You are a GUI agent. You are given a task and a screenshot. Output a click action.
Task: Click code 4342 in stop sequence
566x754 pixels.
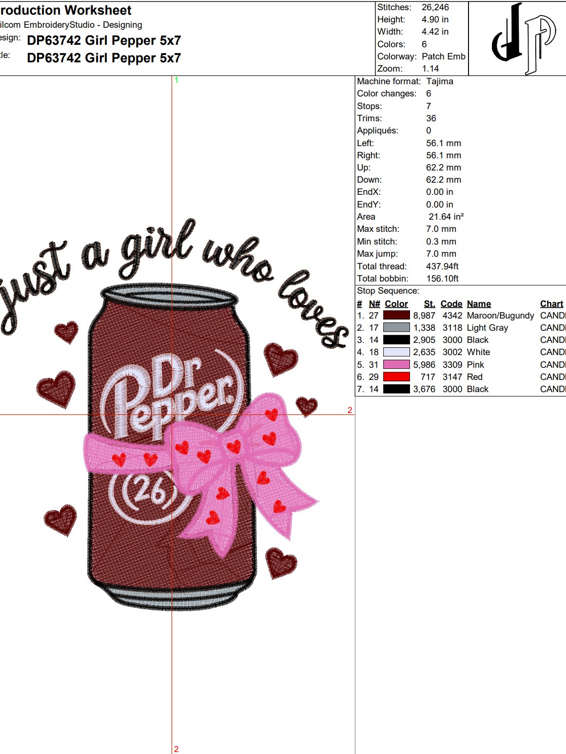[x=452, y=316]
